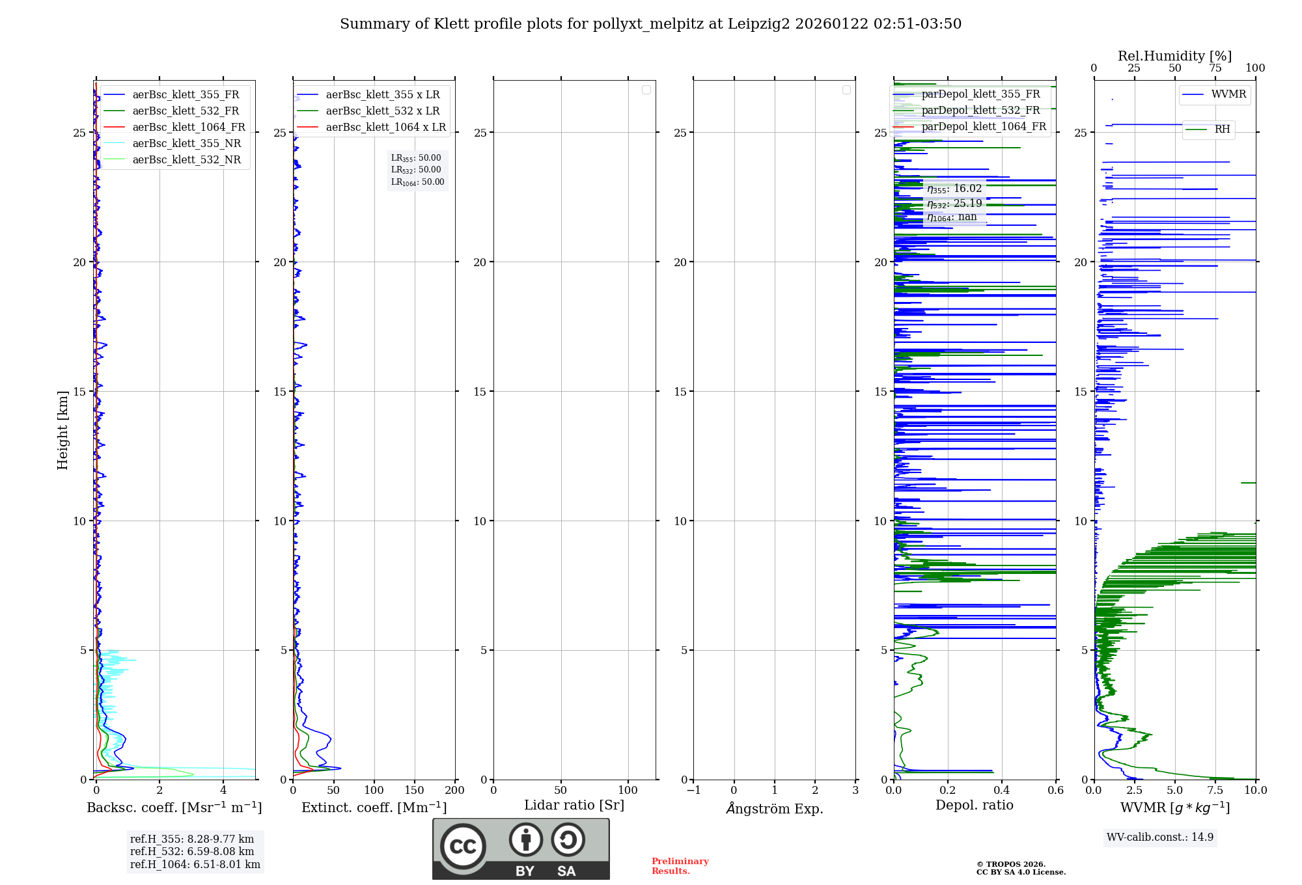Click the aerBsc_klett_532_NR legend entry
The height and width of the screenshot is (885, 1302).
click(x=186, y=159)
